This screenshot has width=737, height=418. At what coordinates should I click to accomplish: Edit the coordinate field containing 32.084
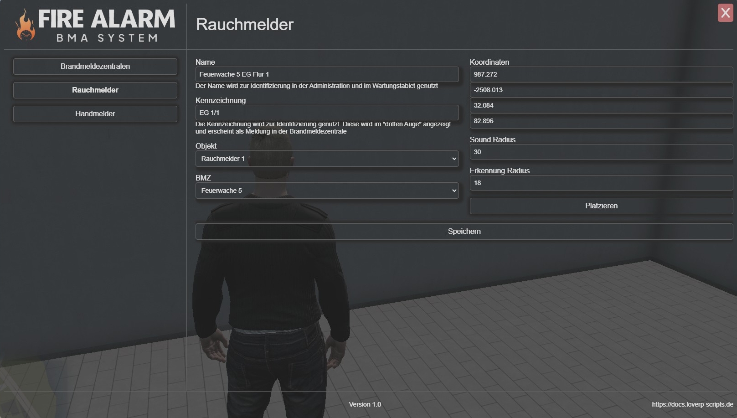[601, 105]
